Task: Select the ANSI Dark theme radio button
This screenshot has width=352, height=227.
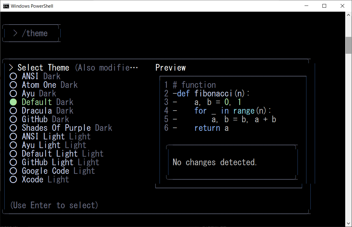Action: pos(13,76)
